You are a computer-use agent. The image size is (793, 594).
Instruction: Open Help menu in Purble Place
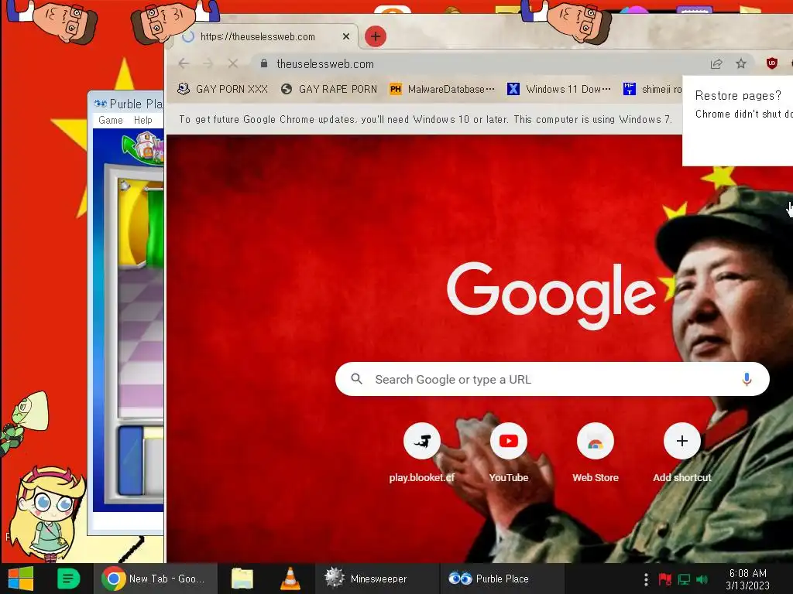[143, 120]
